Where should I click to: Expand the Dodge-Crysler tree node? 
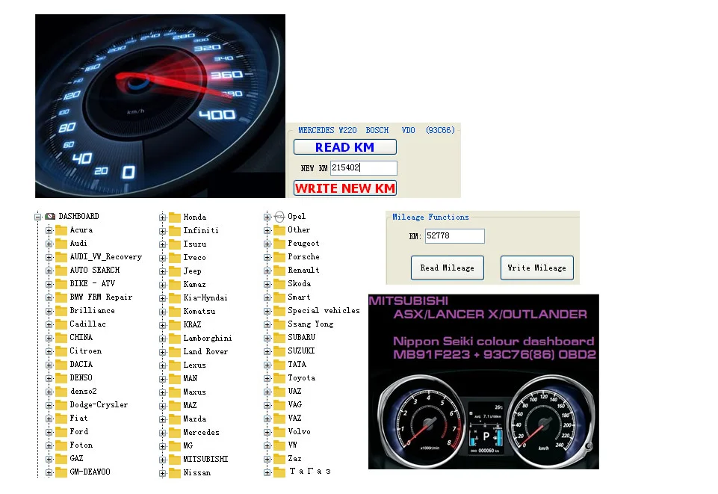click(49, 405)
